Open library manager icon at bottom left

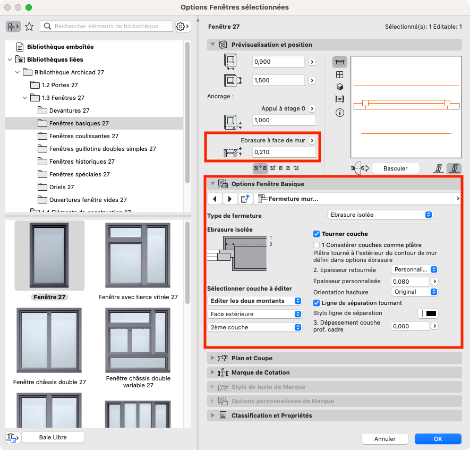12,437
